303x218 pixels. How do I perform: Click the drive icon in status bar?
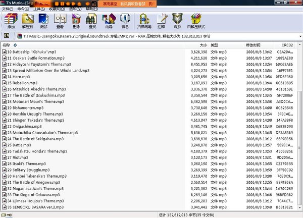pyautogui.click(x=4, y=214)
